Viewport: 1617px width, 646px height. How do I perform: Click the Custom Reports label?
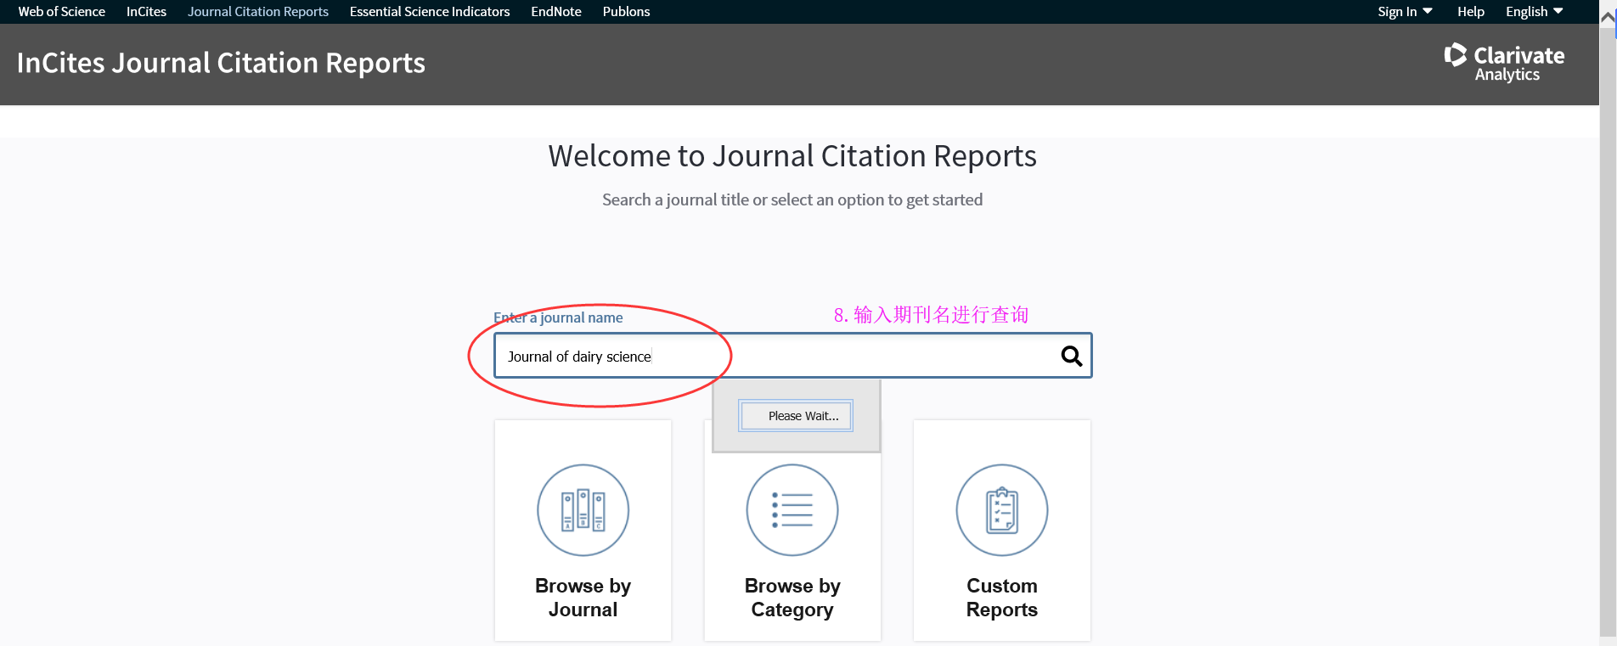click(x=1002, y=598)
